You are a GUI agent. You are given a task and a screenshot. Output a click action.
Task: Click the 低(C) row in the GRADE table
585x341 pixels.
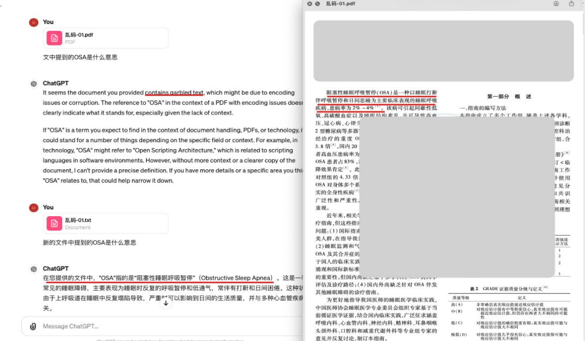[510, 325]
